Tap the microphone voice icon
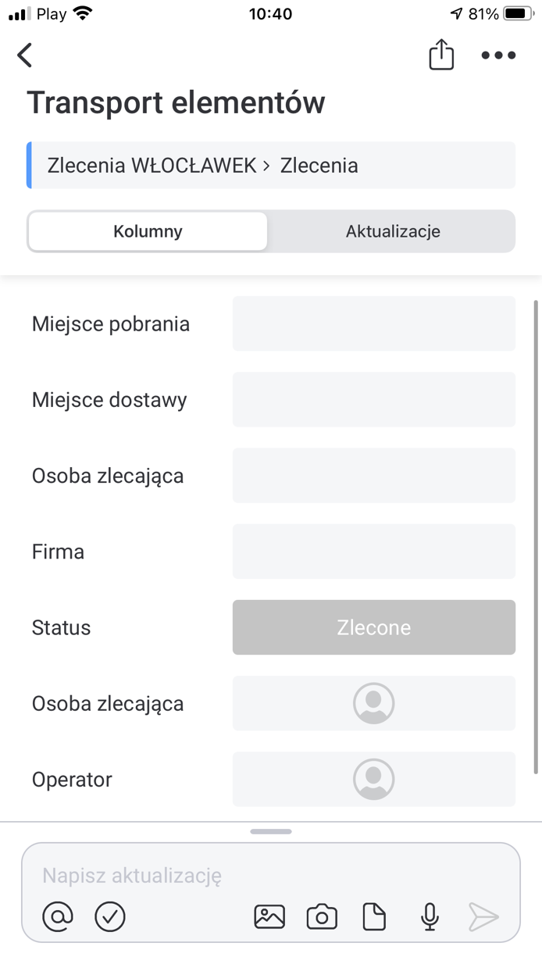The image size is (542, 964). tap(430, 916)
